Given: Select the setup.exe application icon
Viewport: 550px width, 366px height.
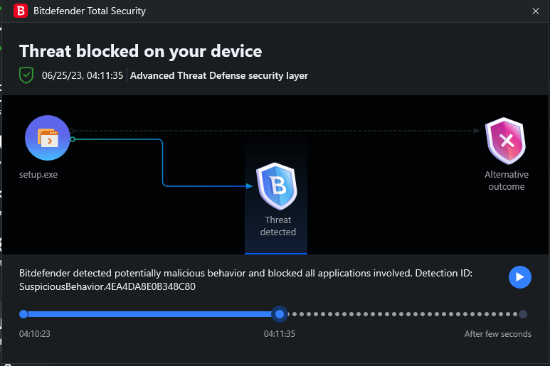Looking at the screenshot, I should click(x=48, y=139).
